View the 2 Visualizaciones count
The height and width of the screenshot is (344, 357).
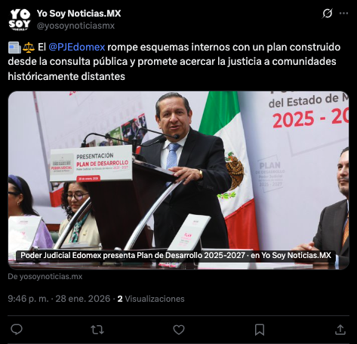[x=151, y=299]
